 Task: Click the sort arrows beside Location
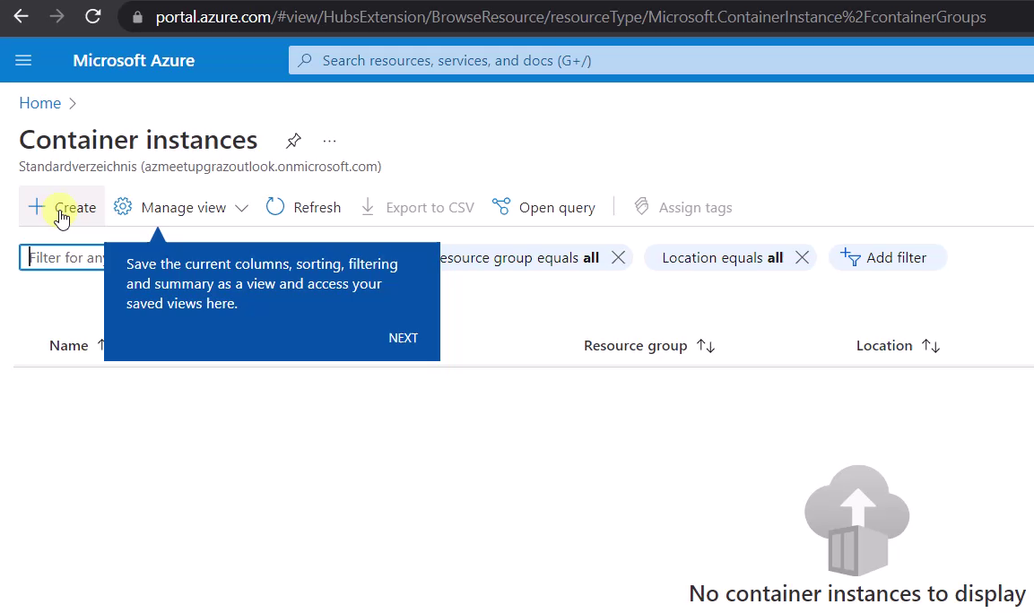tap(931, 346)
